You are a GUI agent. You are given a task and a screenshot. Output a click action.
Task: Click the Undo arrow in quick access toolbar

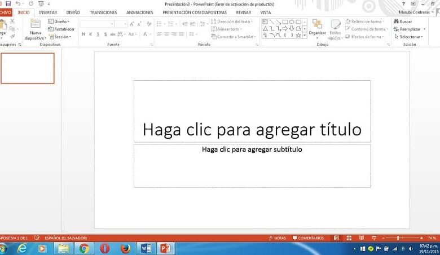(x=18, y=3)
